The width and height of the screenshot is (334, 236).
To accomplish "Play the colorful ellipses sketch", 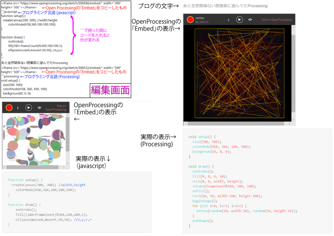I will coord(29,108).
